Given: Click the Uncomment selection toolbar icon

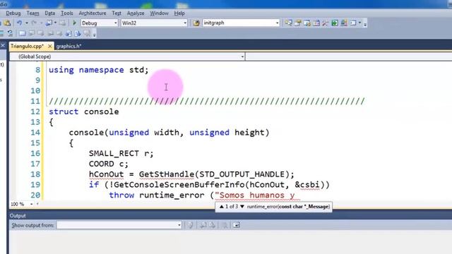Looking at the screenshot, I should point(10,33).
